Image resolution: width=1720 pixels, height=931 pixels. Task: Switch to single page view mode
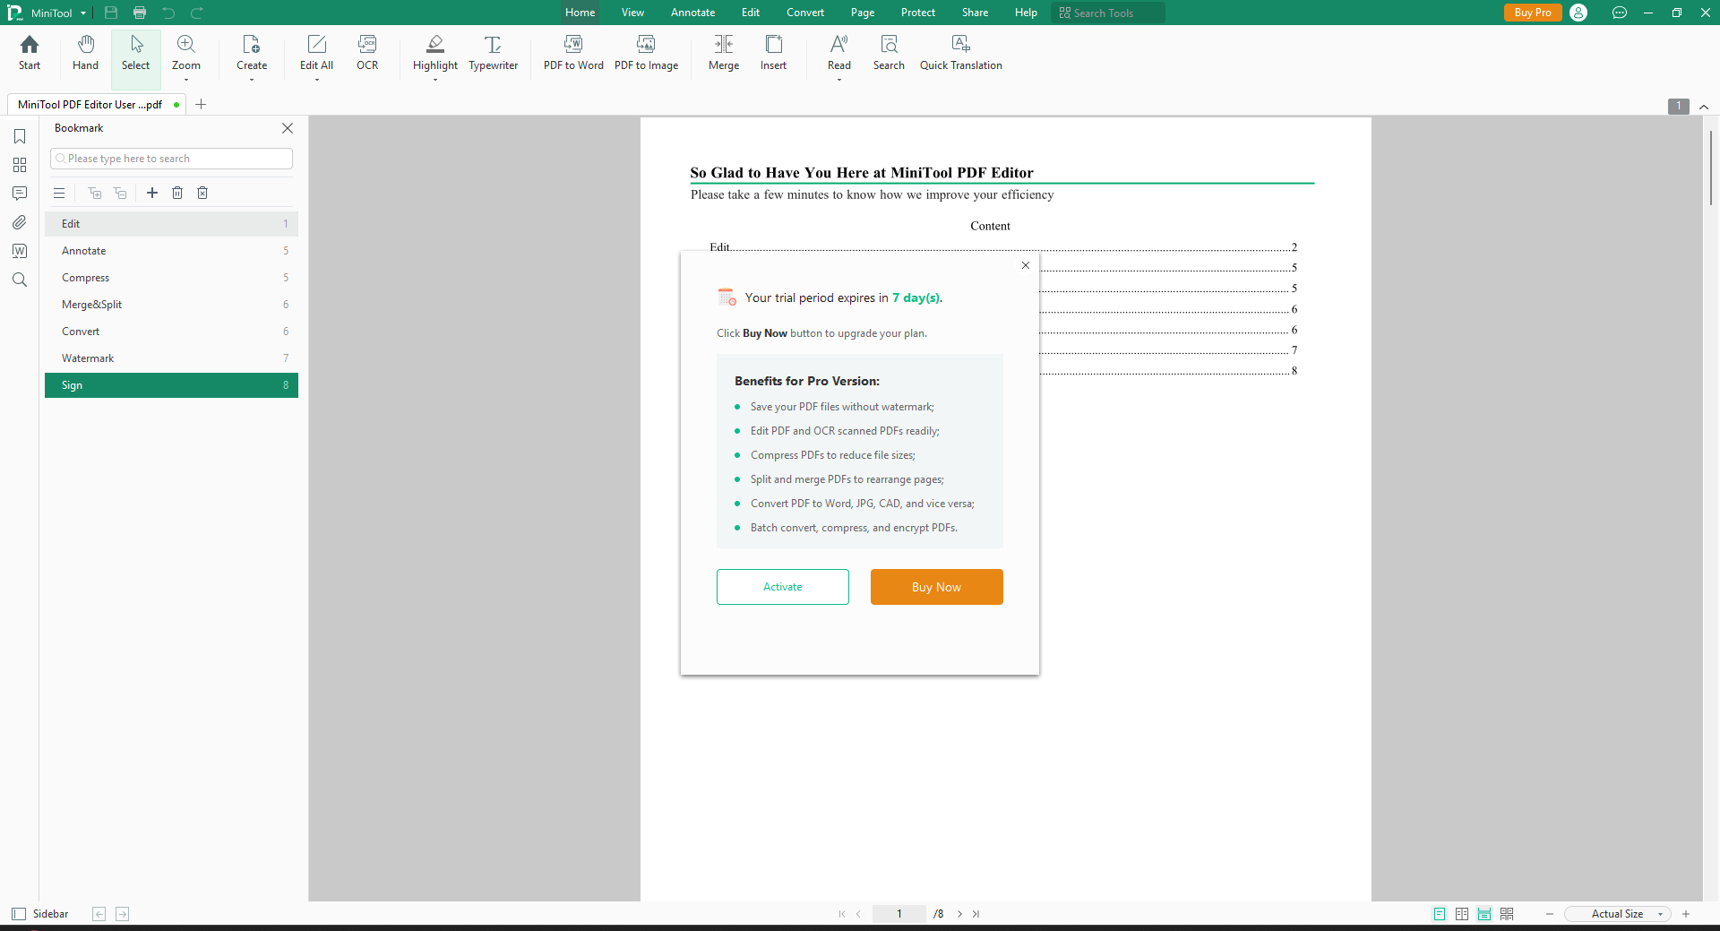pyautogui.click(x=1440, y=914)
